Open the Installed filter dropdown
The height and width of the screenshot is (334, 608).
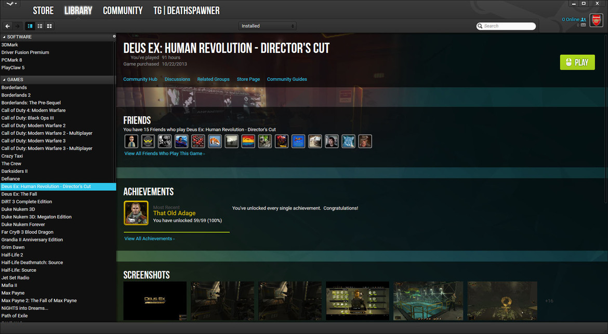coord(267,26)
